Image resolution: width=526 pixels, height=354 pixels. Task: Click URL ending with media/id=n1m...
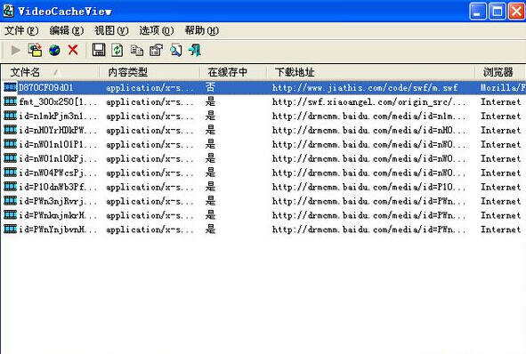point(368,116)
